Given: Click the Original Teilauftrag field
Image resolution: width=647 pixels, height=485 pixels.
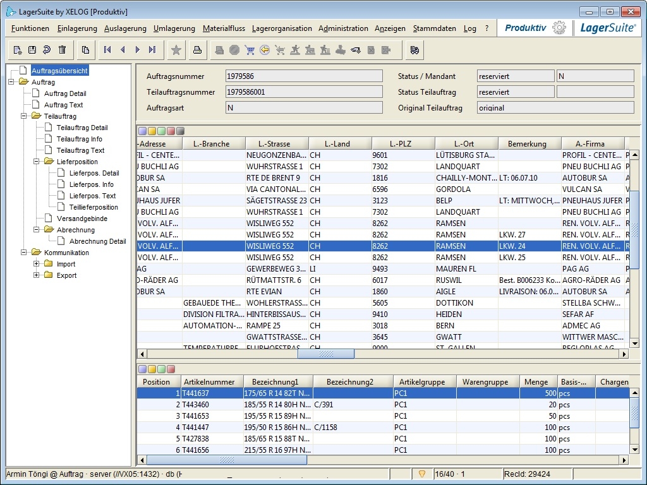Looking at the screenshot, I should (555, 107).
